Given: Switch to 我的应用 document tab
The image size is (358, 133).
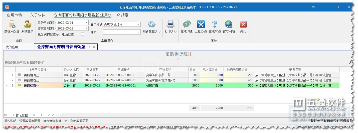Looking at the screenshot, I should coord(12,47).
